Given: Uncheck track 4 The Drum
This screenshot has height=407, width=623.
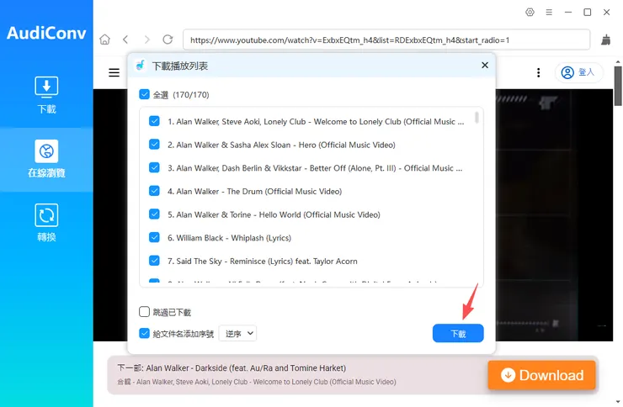Looking at the screenshot, I should coord(154,191).
